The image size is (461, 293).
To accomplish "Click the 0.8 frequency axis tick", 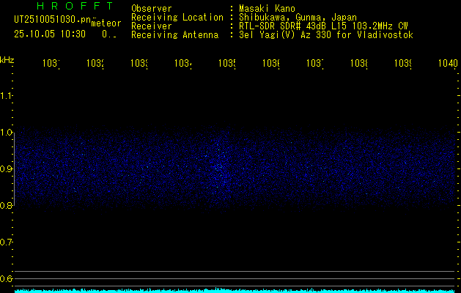I will point(7,206).
